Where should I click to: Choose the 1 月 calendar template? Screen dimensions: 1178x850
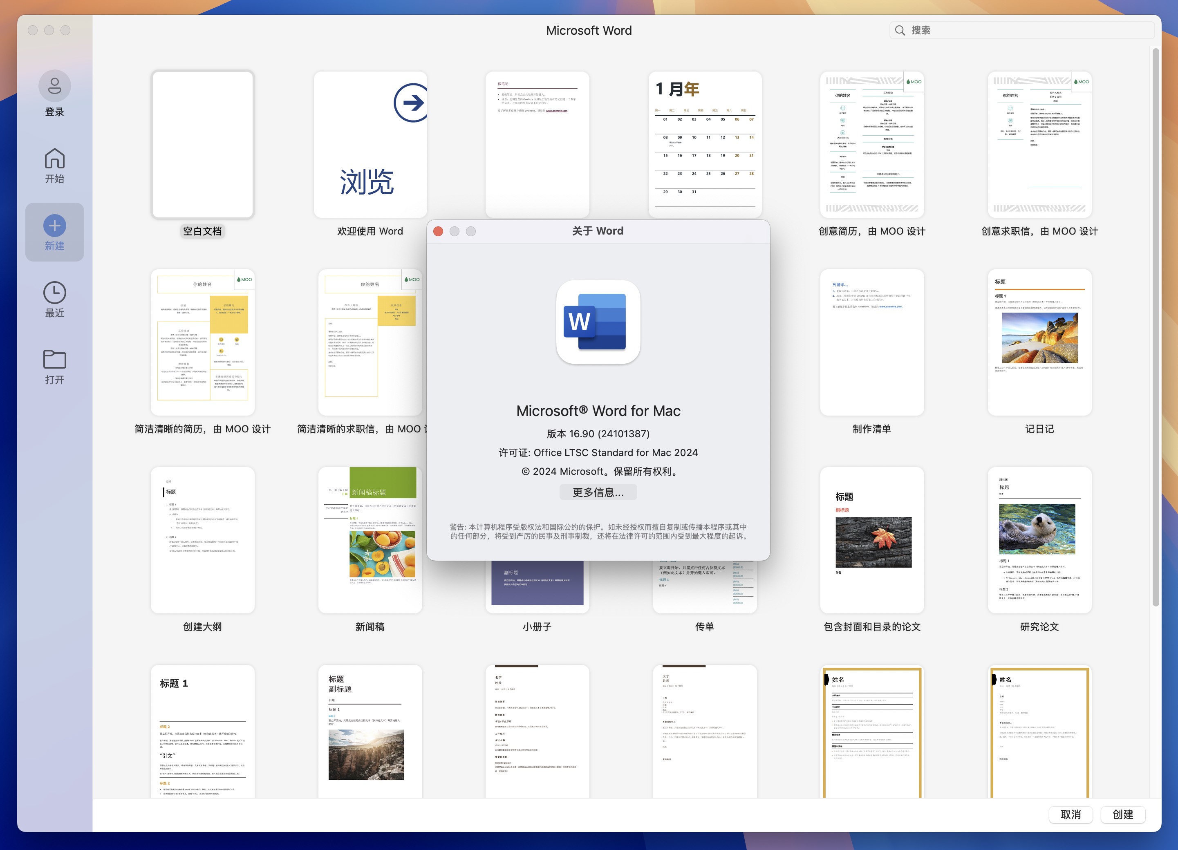(705, 145)
